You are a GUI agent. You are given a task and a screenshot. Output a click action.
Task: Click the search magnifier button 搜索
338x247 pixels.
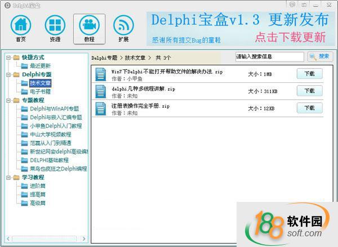click(x=320, y=56)
